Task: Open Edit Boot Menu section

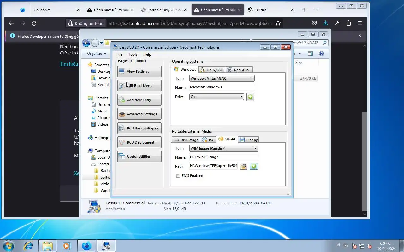Action: 139,86
